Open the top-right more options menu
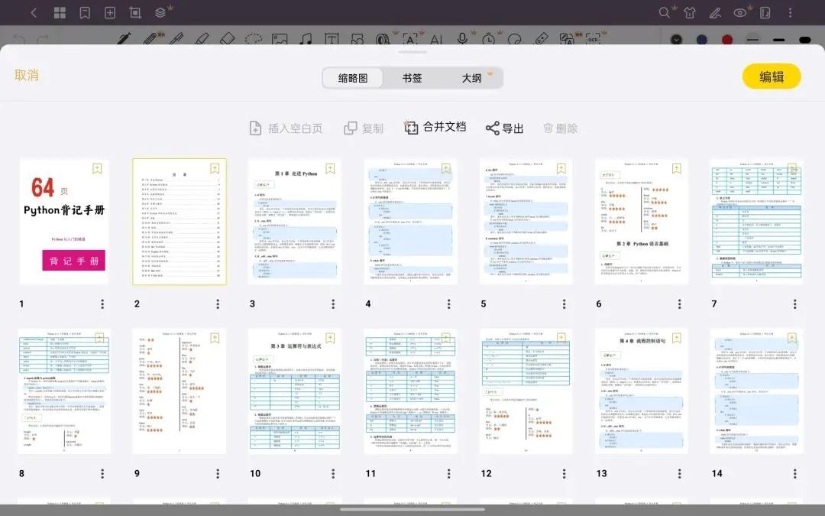 pos(791,13)
